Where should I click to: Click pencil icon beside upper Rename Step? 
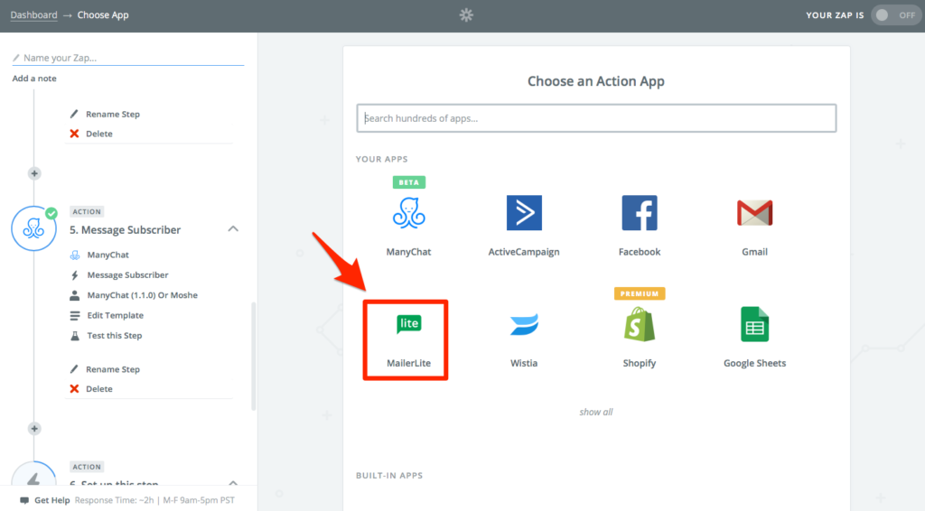tap(74, 114)
